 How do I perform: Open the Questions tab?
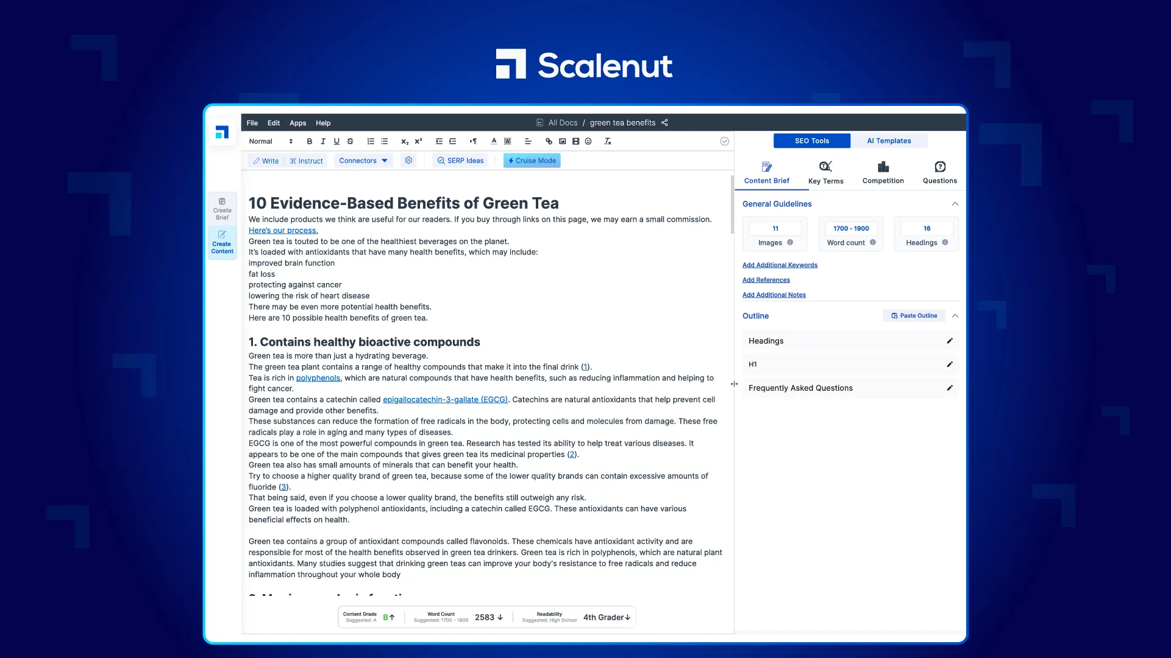point(939,173)
